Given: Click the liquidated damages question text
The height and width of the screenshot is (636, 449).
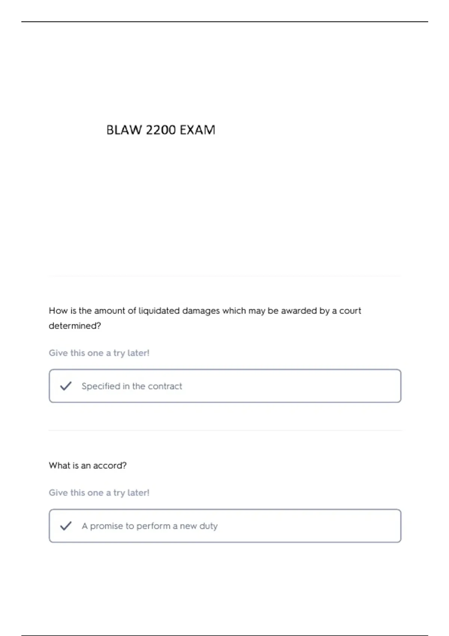Looking at the screenshot, I should [x=205, y=318].
